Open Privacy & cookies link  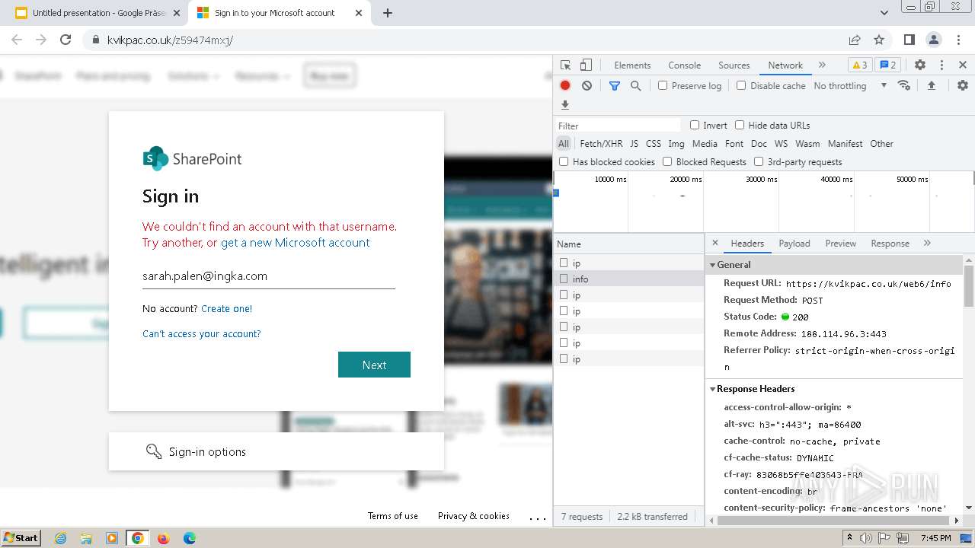[474, 516]
